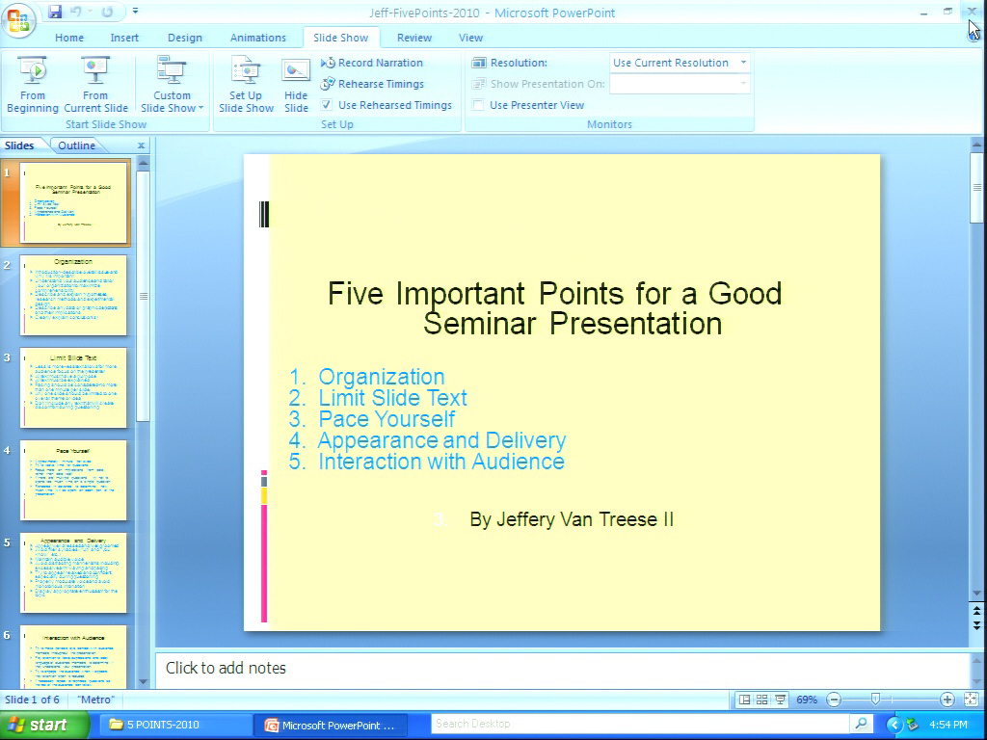The height and width of the screenshot is (740, 987).
Task: Select slide 2 Organization thumbnail
Action: 73,295
